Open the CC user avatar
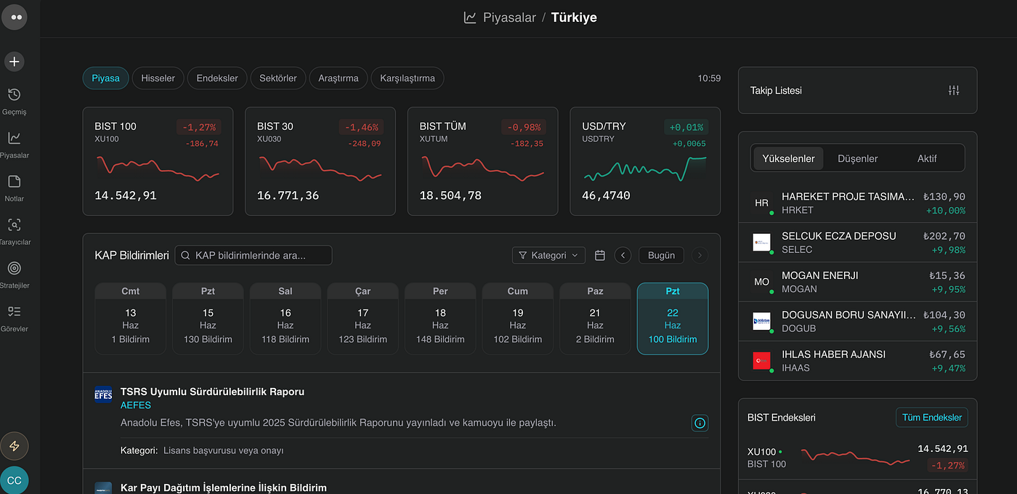The height and width of the screenshot is (494, 1017). pyautogui.click(x=15, y=480)
